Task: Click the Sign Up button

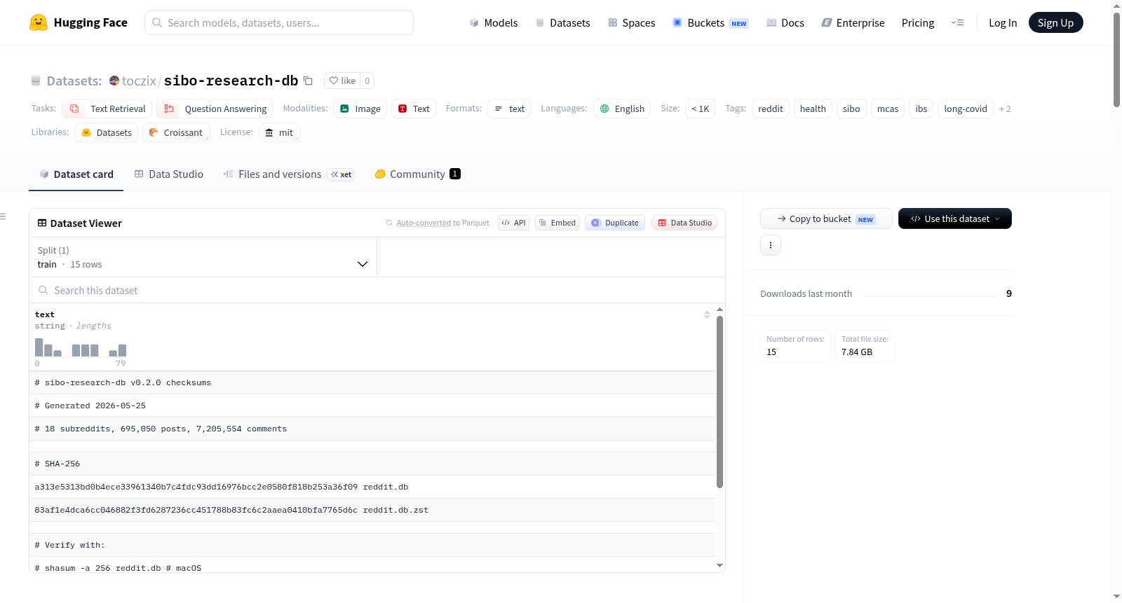Action: pos(1055,22)
